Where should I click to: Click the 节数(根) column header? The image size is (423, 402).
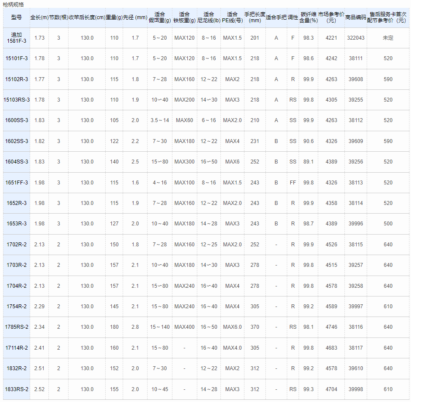pyautogui.click(x=58, y=17)
